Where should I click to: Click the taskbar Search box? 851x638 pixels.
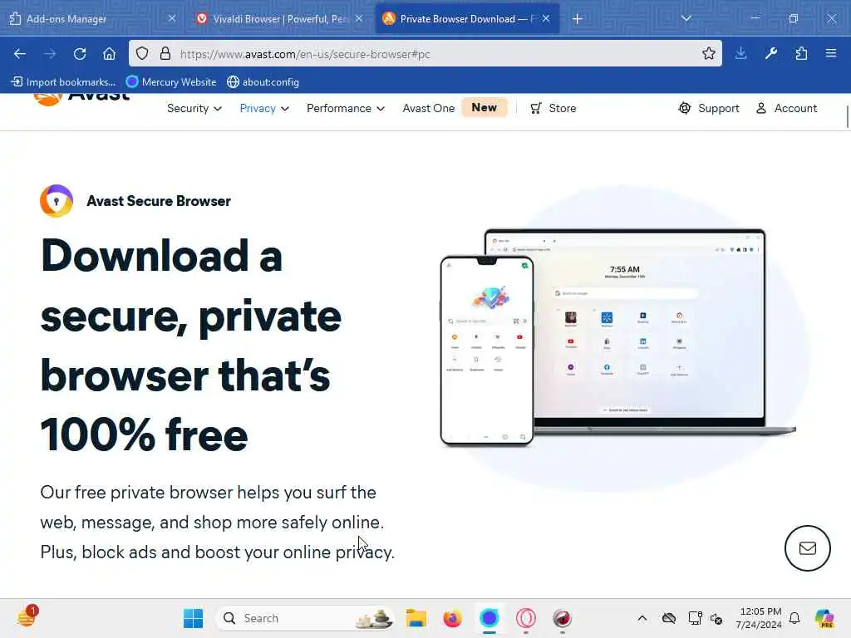pyautogui.click(x=304, y=618)
